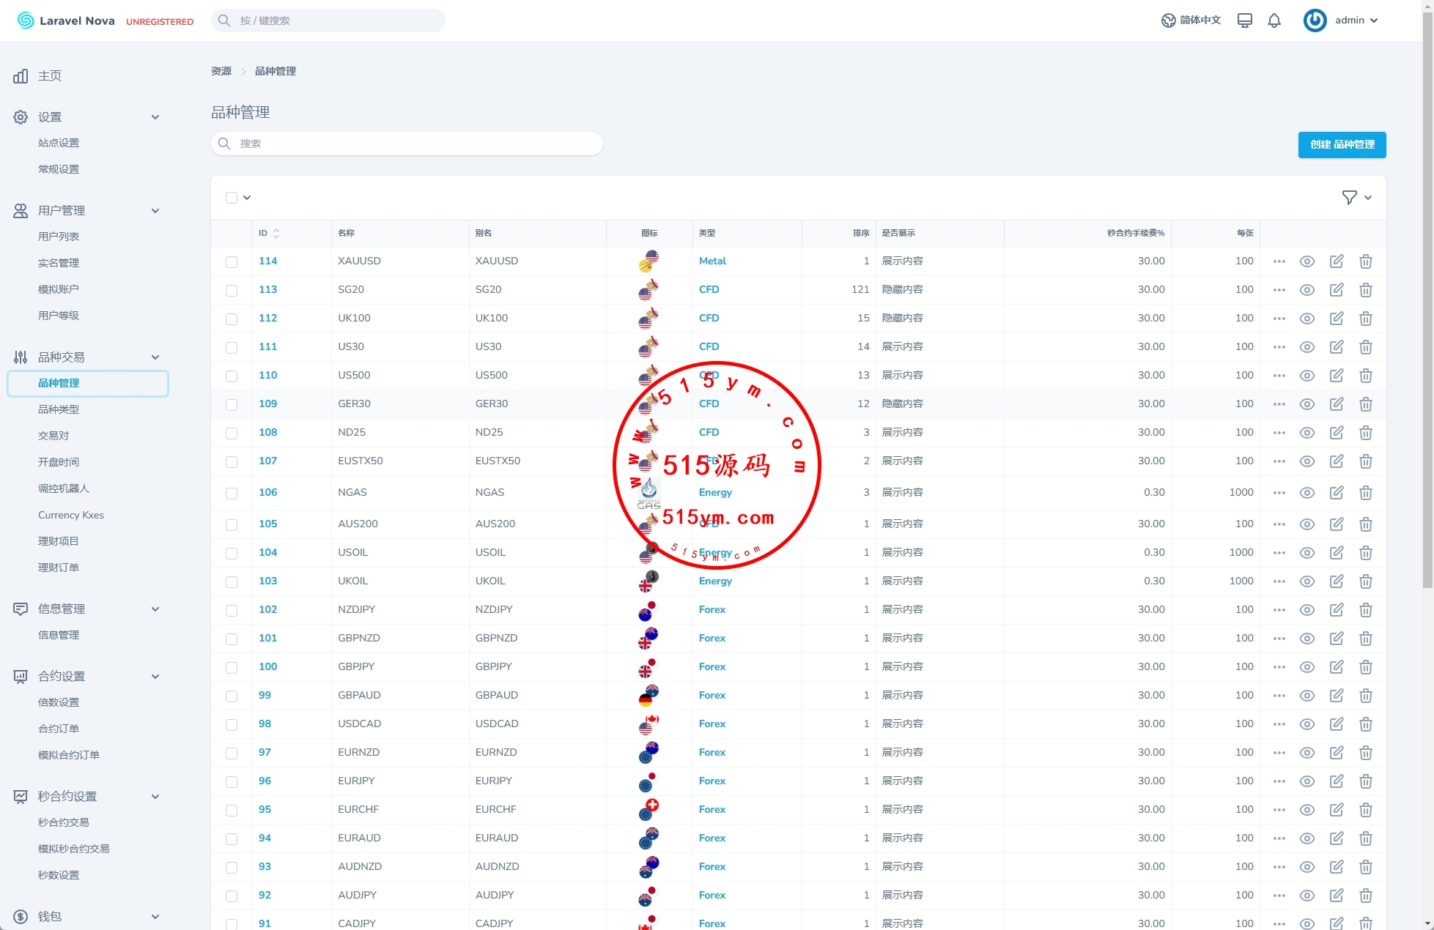Click the ID column sort arrows

(x=276, y=234)
